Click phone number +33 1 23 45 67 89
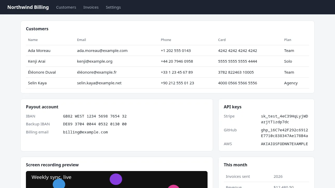Viewport: 335px width, 188px height. (177, 72)
